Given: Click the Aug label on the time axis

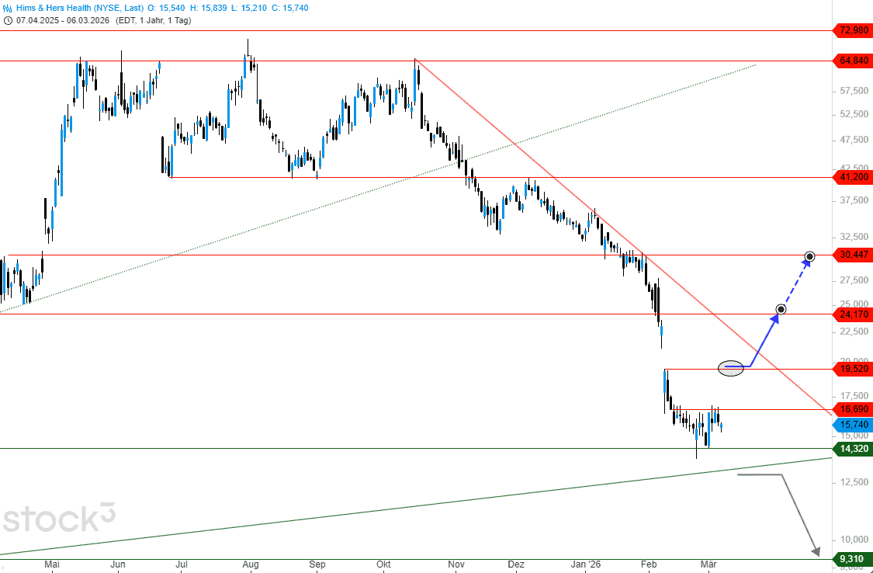Looking at the screenshot, I should point(250,564).
